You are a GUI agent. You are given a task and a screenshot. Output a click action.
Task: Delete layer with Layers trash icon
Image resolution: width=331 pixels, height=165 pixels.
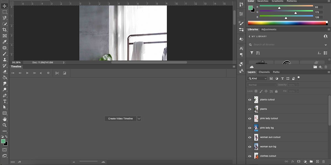point(324,161)
